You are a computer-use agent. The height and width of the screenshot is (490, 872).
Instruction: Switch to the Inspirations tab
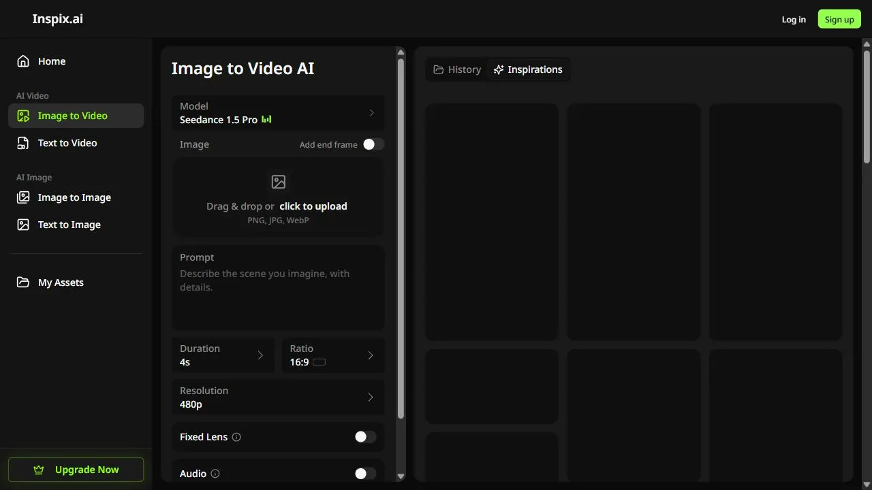[x=528, y=69]
